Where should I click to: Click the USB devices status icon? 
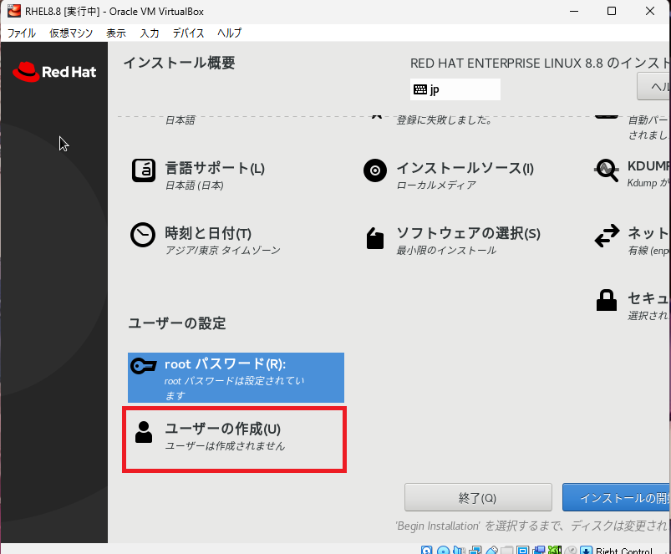[x=491, y=550]
